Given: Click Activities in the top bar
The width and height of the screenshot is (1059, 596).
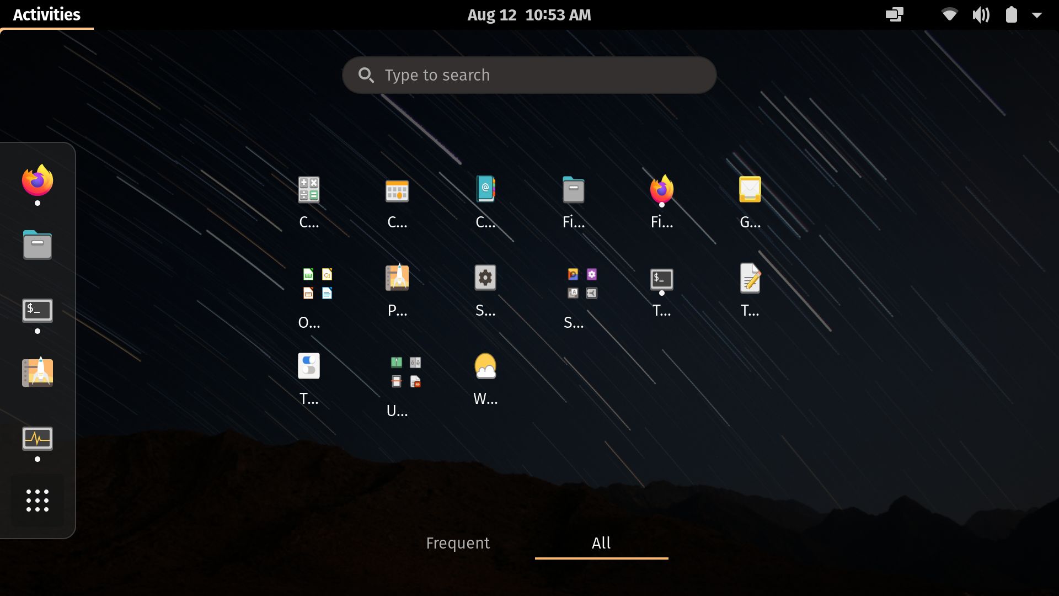Looking at the screenshot, I should point(47,15).
